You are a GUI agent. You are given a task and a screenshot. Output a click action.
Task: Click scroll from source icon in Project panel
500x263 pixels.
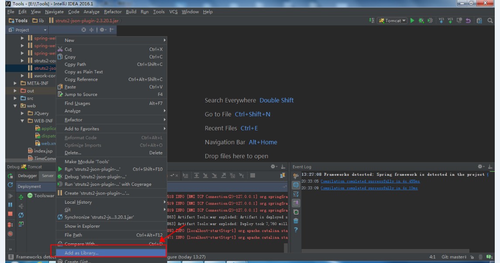click(x=83, y=30)
